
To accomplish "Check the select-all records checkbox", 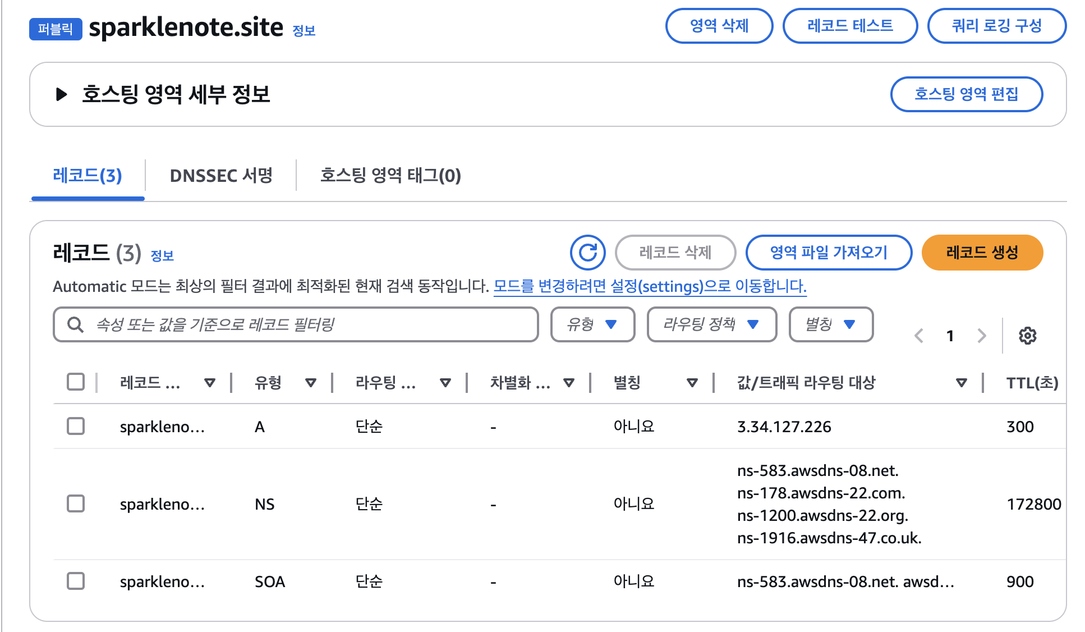I will point(76,382).
